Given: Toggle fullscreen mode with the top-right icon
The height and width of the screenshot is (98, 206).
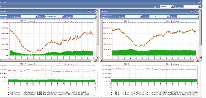Looking at the screenshot, I should coord(200,2).
